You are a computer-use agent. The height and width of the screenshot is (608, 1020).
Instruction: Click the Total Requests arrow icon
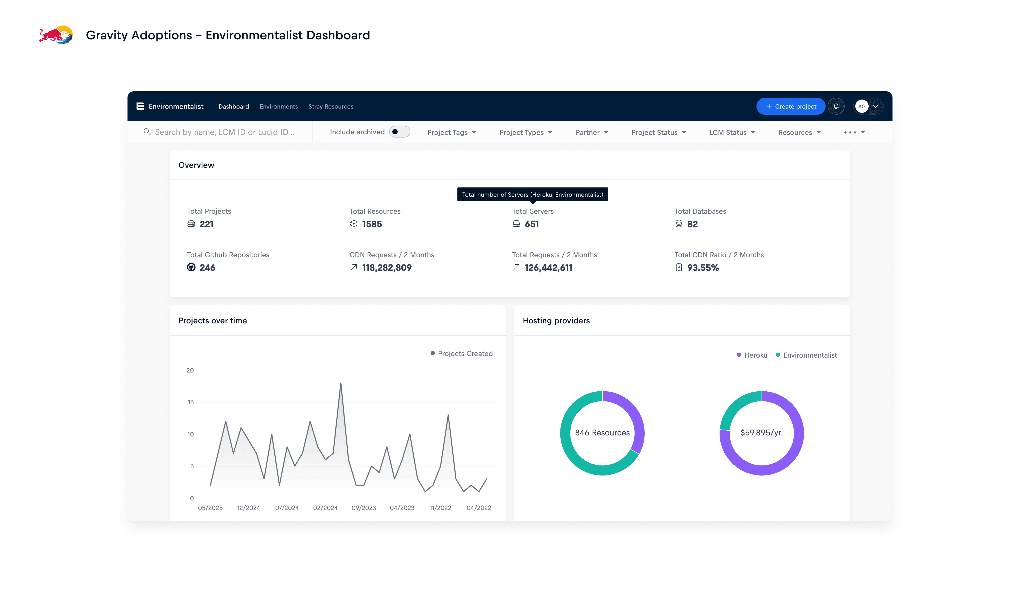point(516,267)
